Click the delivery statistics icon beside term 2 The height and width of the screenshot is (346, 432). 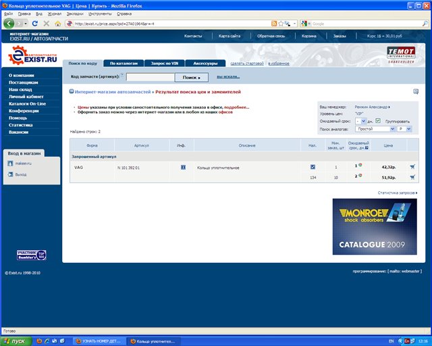coord(360,176)
